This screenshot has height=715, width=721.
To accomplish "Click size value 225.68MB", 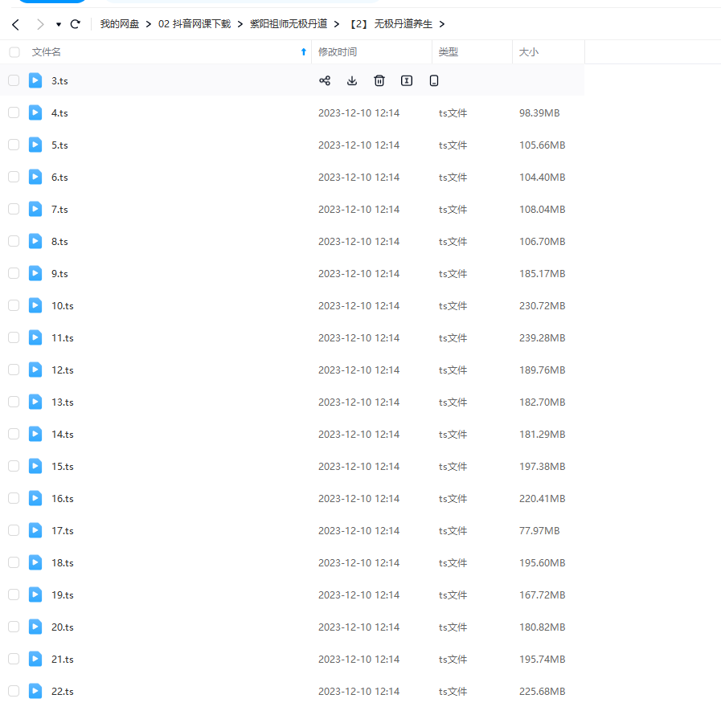I will pyautogui.click(x=542, y=692).
